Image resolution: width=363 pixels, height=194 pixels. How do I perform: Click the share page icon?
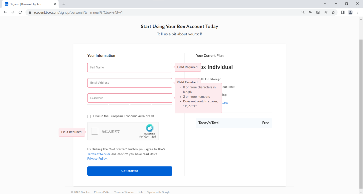(325, 12)
